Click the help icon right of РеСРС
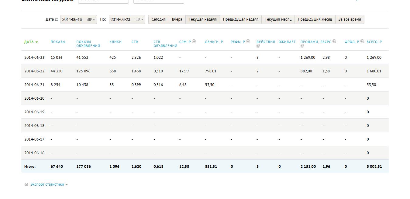The image size is (410, 199). [x=334, y=41]
